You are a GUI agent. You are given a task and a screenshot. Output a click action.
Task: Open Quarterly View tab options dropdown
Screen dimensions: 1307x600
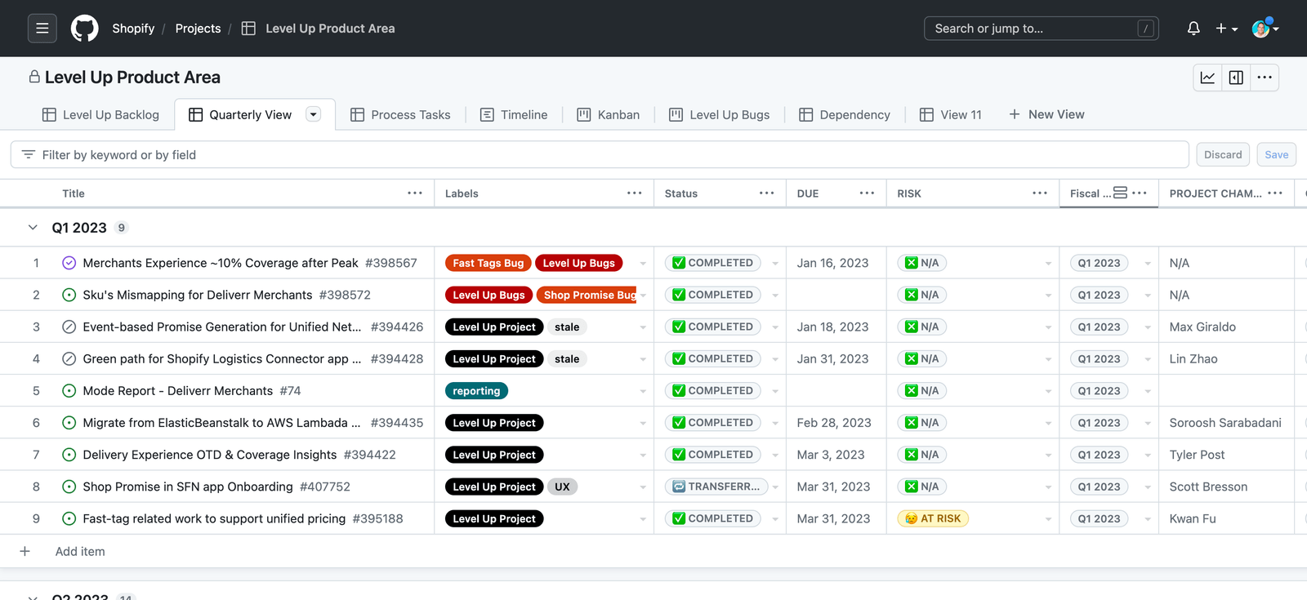coord(313,114)
